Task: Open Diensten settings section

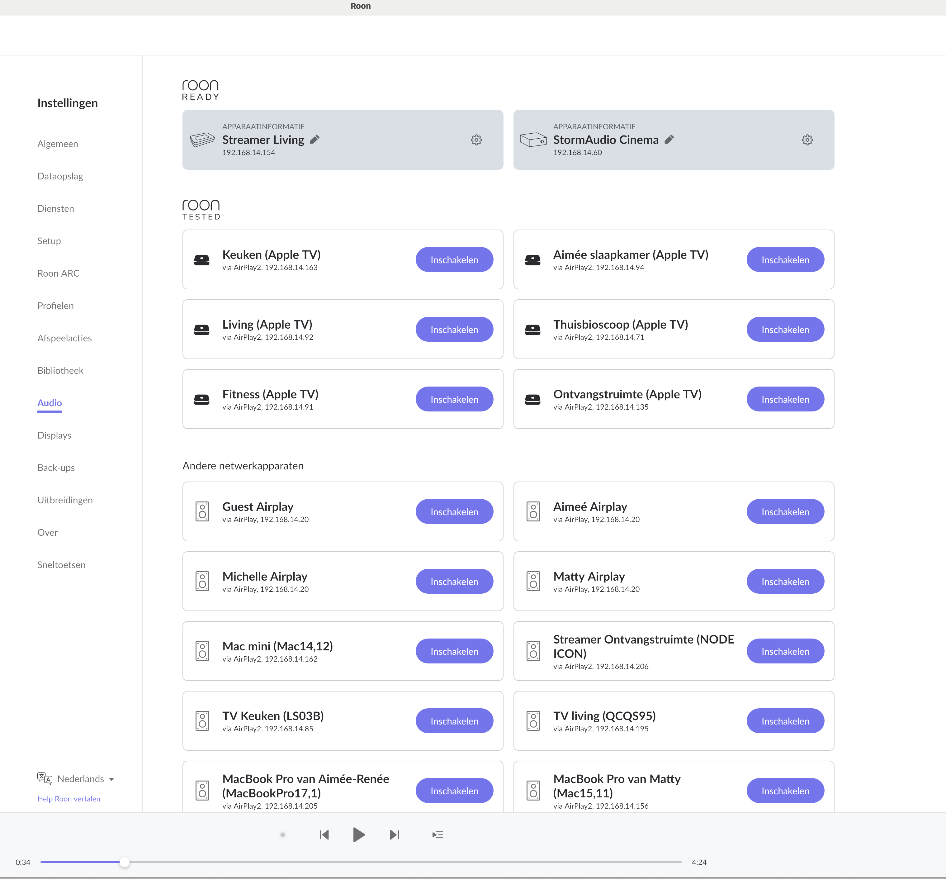Action: 56,208
